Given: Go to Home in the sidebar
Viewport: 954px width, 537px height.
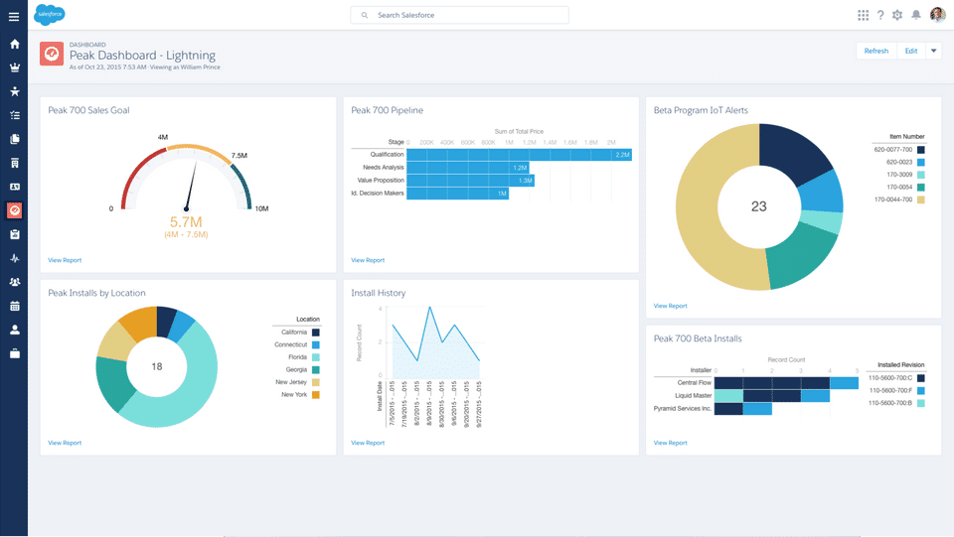Looking at the screenshot, I should tap(15, 44).
